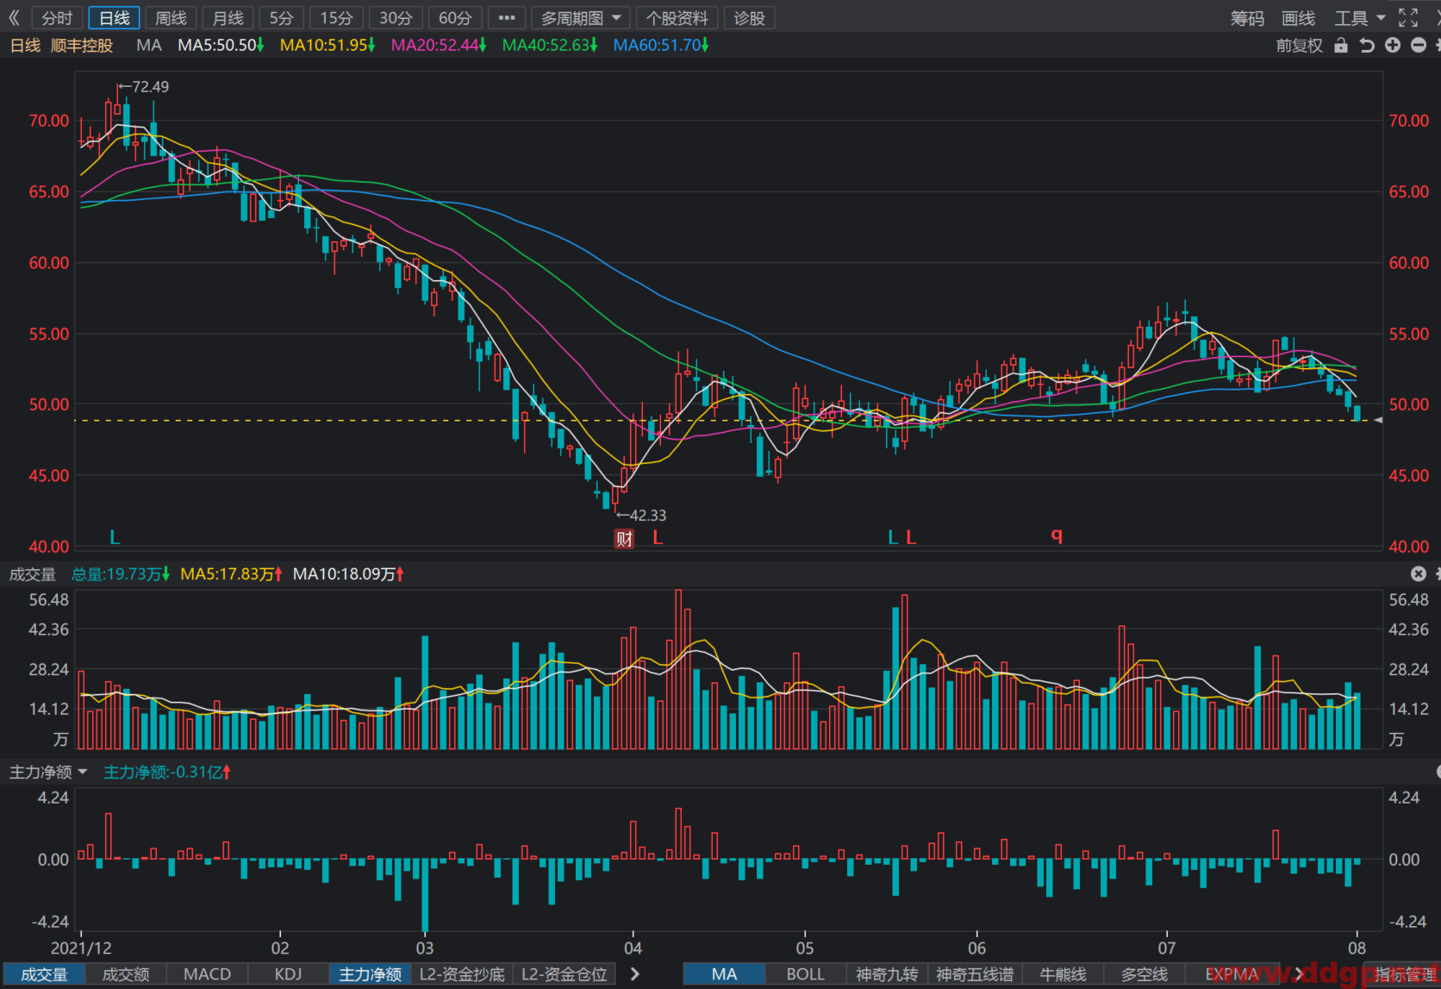Click the fullscreen expand icon
This screenshot has height=989, width=1441.
[x=1408, y=17]
